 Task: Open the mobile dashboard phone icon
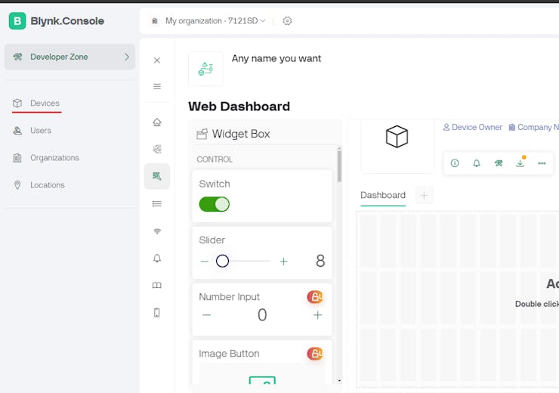[x=157, y=313]
